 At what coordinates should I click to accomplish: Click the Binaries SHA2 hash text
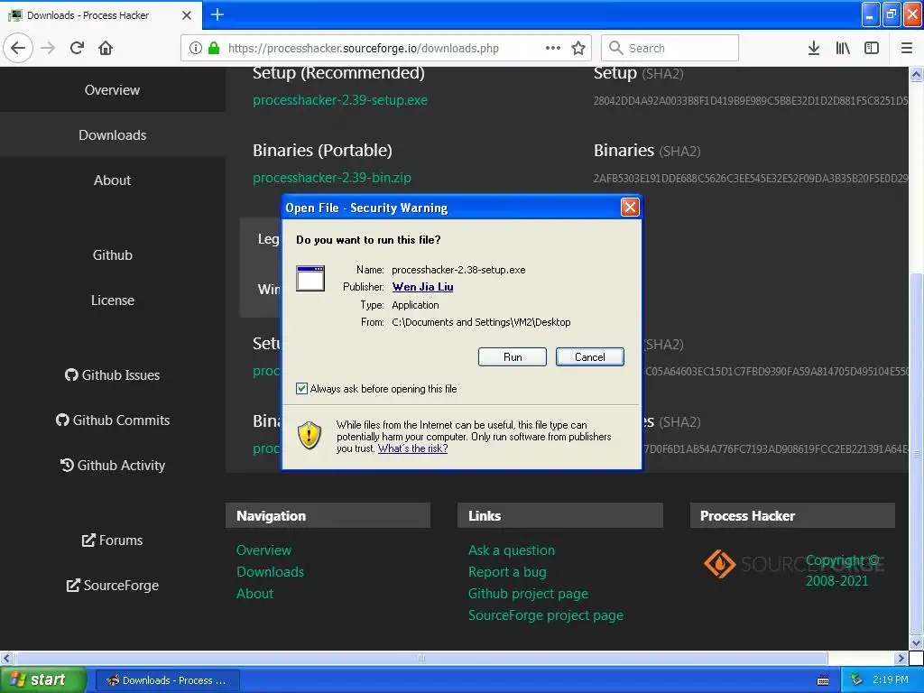751,179
